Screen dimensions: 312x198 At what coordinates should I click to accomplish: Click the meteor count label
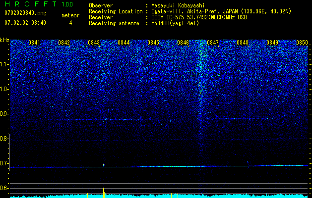70,15
